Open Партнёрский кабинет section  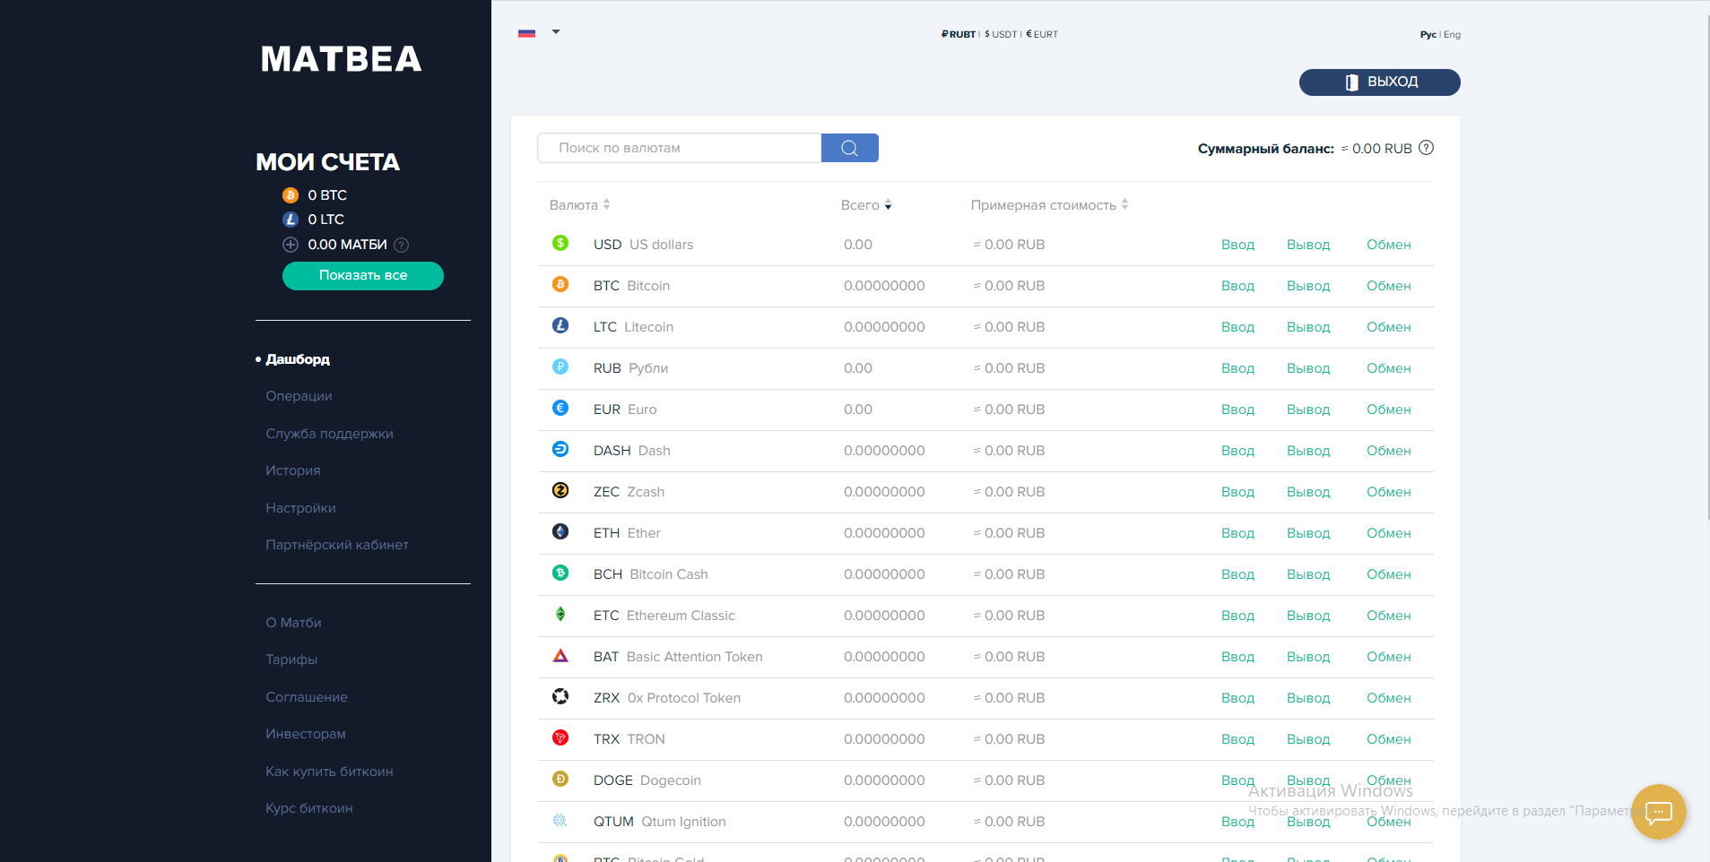click(x=337, y=545)
